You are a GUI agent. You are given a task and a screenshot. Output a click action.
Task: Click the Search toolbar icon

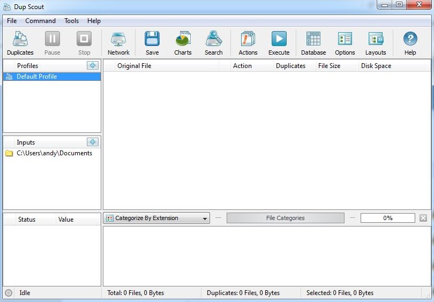click(213, 43)
